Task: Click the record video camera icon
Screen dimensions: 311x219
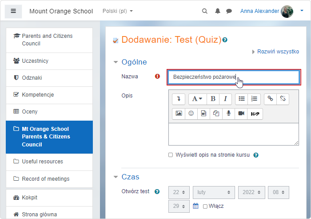Action: tap(241, 114)
